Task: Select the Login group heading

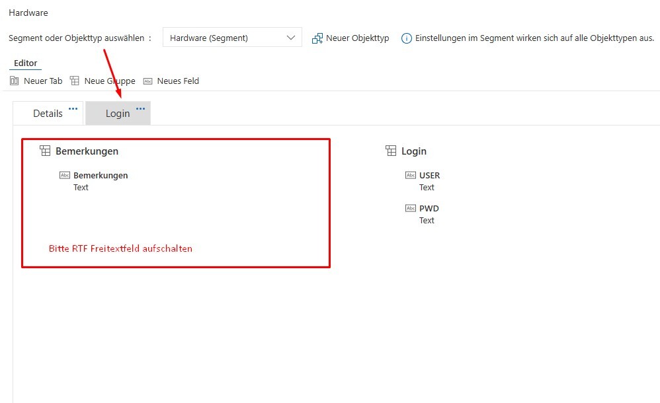Action: 414,151
